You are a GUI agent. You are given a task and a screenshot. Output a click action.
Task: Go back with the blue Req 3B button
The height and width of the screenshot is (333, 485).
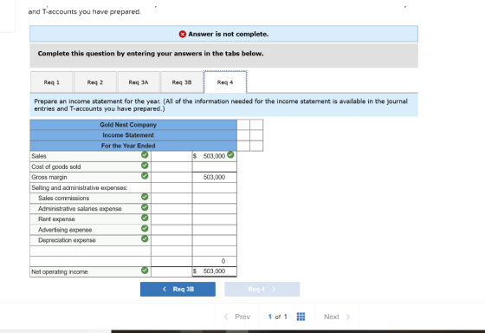click(178, 289)
